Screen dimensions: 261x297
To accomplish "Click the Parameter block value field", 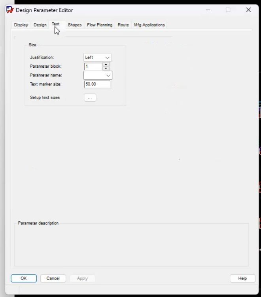I will coord(93,67).
